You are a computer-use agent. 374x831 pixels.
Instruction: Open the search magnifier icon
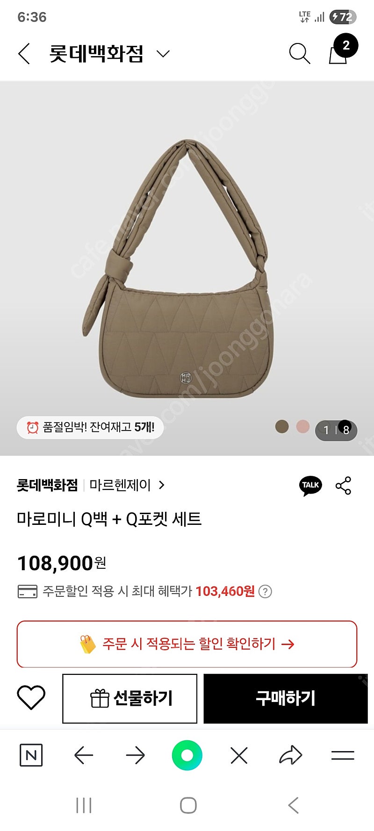click(299, 54)
